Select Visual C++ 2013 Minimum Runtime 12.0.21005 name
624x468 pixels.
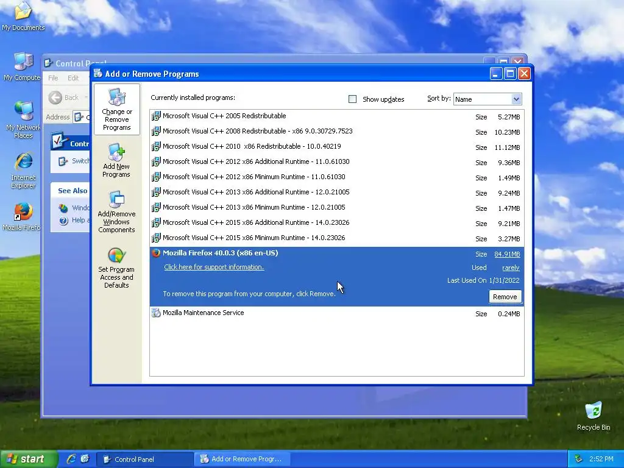click(x=254, y=207)
